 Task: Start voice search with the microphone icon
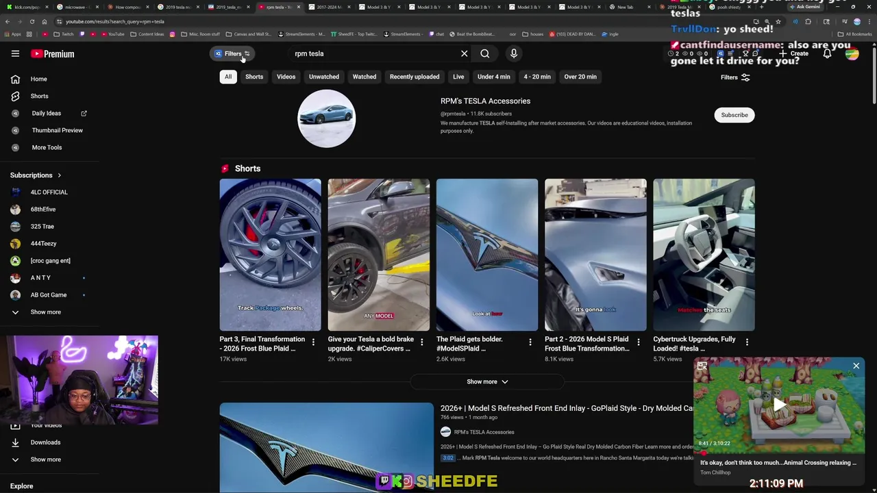pyautogui.click(x=513, y=53)
